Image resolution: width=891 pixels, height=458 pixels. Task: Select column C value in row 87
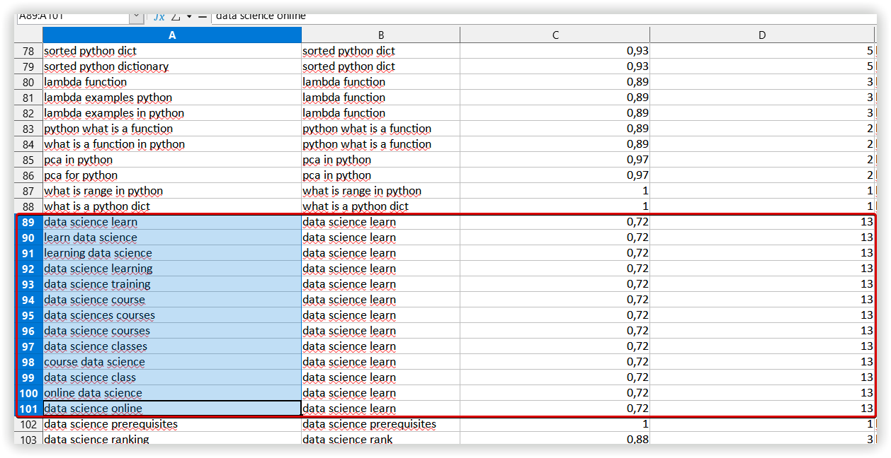click(x=555, y=191)
